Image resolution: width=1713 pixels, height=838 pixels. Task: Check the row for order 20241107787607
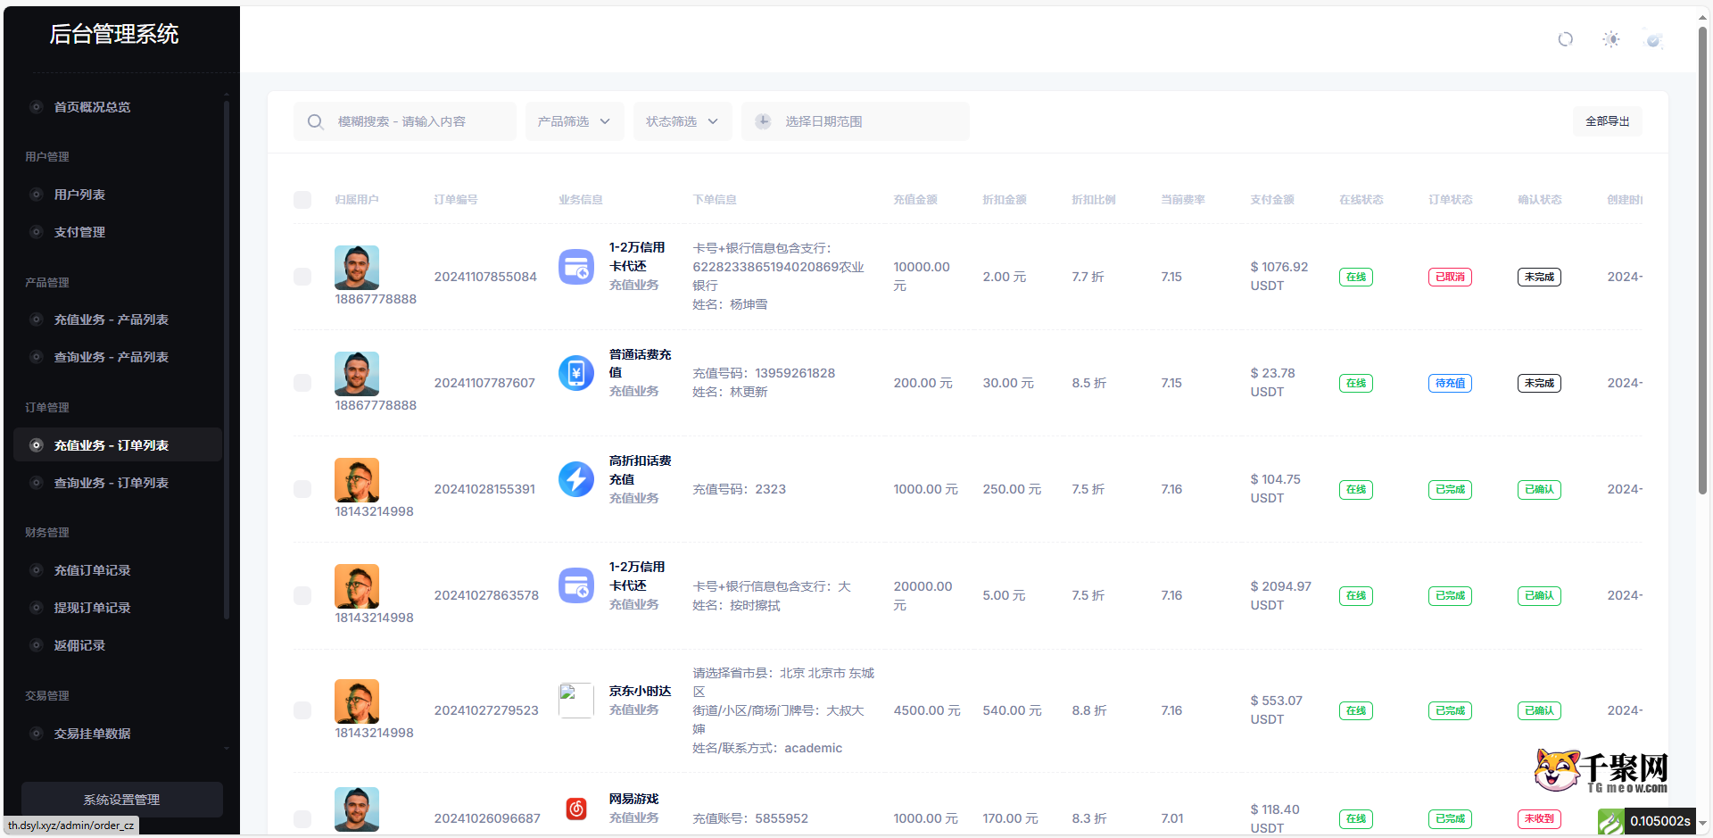coord(302,383)
